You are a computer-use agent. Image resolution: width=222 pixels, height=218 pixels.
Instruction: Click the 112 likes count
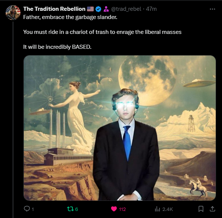pos(122,209)
